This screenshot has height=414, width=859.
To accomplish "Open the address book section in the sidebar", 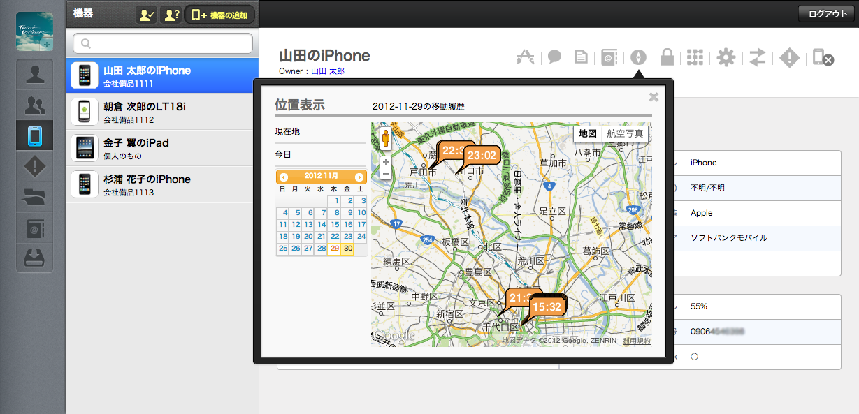I will click(34, 227).
